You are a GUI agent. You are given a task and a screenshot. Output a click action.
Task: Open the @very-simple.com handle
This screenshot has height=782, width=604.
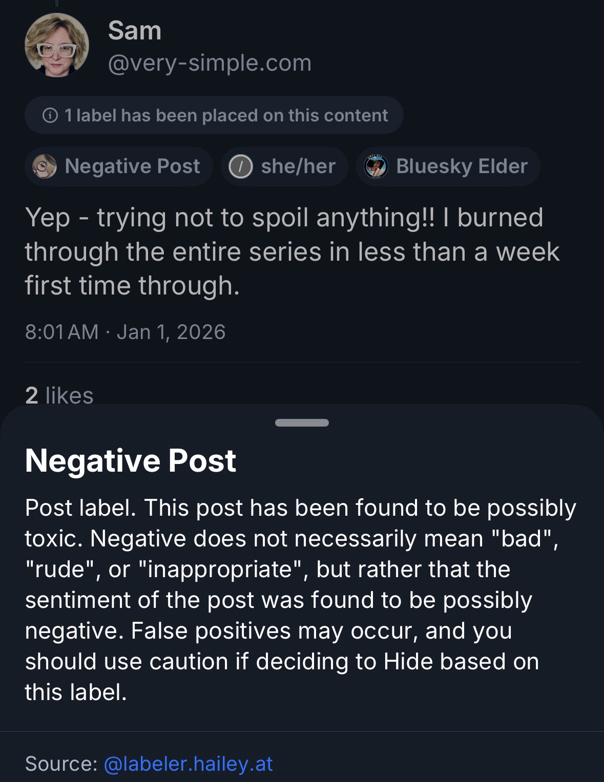[x=210, y=63]
